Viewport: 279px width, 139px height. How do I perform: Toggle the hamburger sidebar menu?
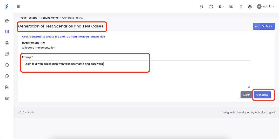18,7
